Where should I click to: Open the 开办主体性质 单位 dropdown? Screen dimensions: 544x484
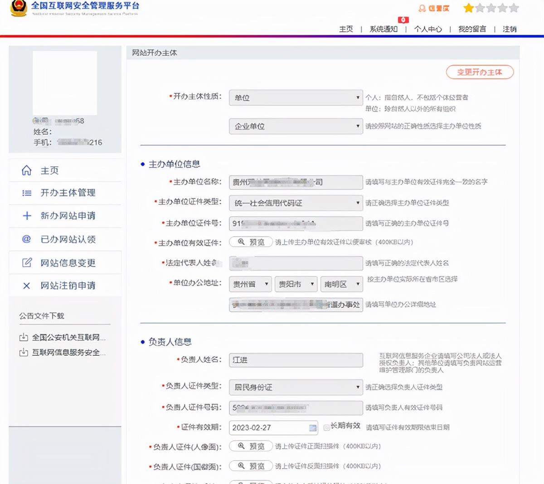coord(296,97)
